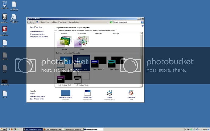Screen dimensions: 210x131
Task: Open Sounds settings icon
Action: [x=110, y=93]
